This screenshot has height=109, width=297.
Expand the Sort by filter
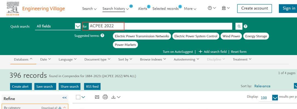coord(125,59)
